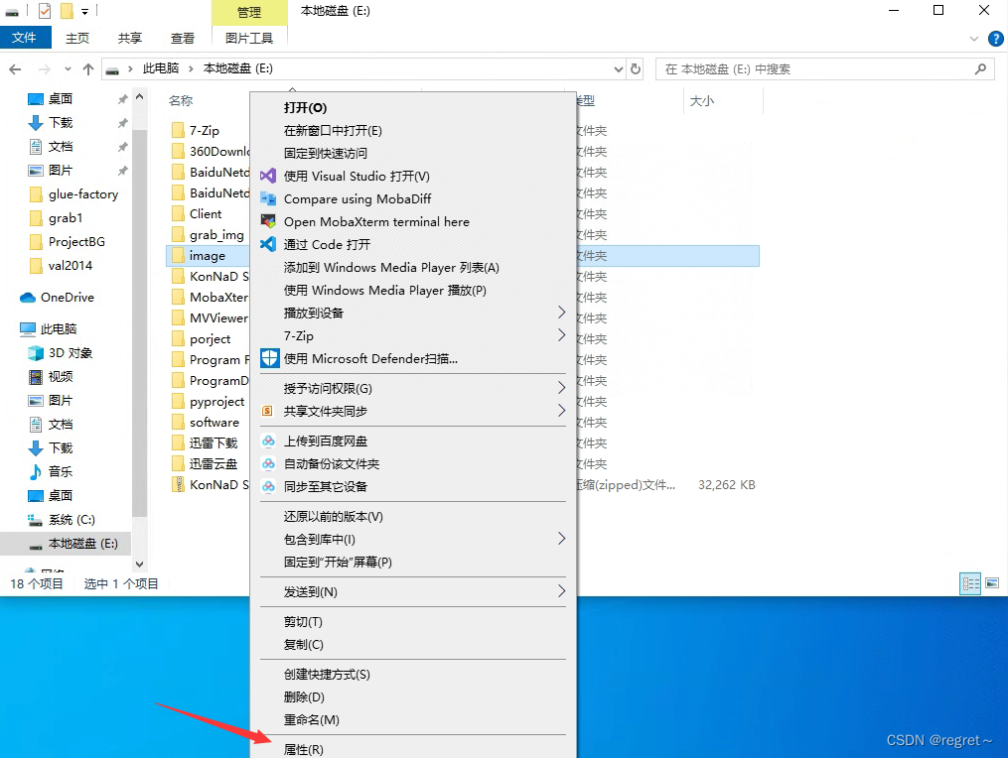
Task: Open the 查看 ribbon tab
Action: (x=183, y=39)
